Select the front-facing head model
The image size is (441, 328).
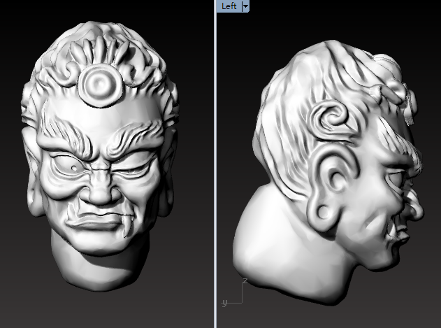pyautogui.click(x=100, y=155)
